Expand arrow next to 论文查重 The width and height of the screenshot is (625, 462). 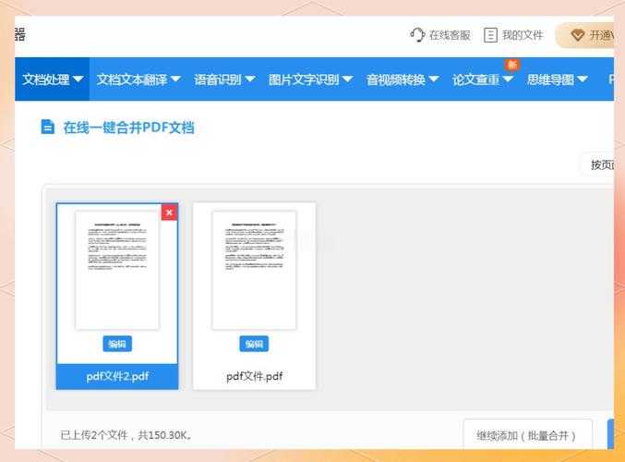click(508, 79)
